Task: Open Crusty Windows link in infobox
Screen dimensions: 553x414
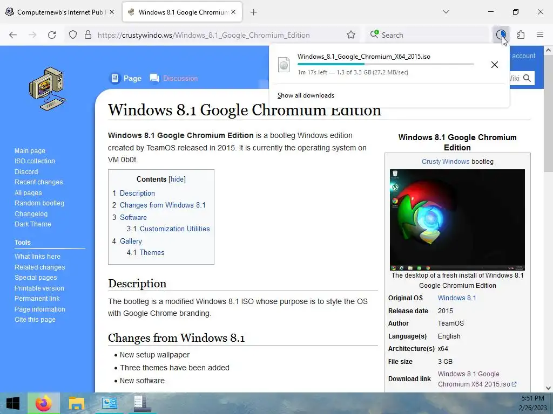Action: tap(446, 162)
